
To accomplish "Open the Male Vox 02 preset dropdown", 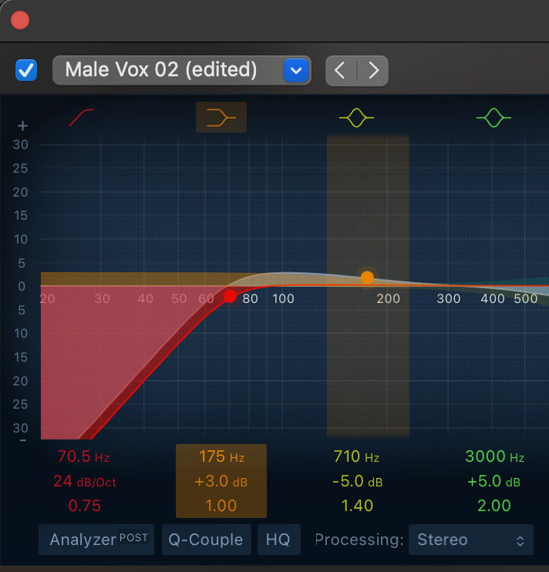I will tap(181, 70).
